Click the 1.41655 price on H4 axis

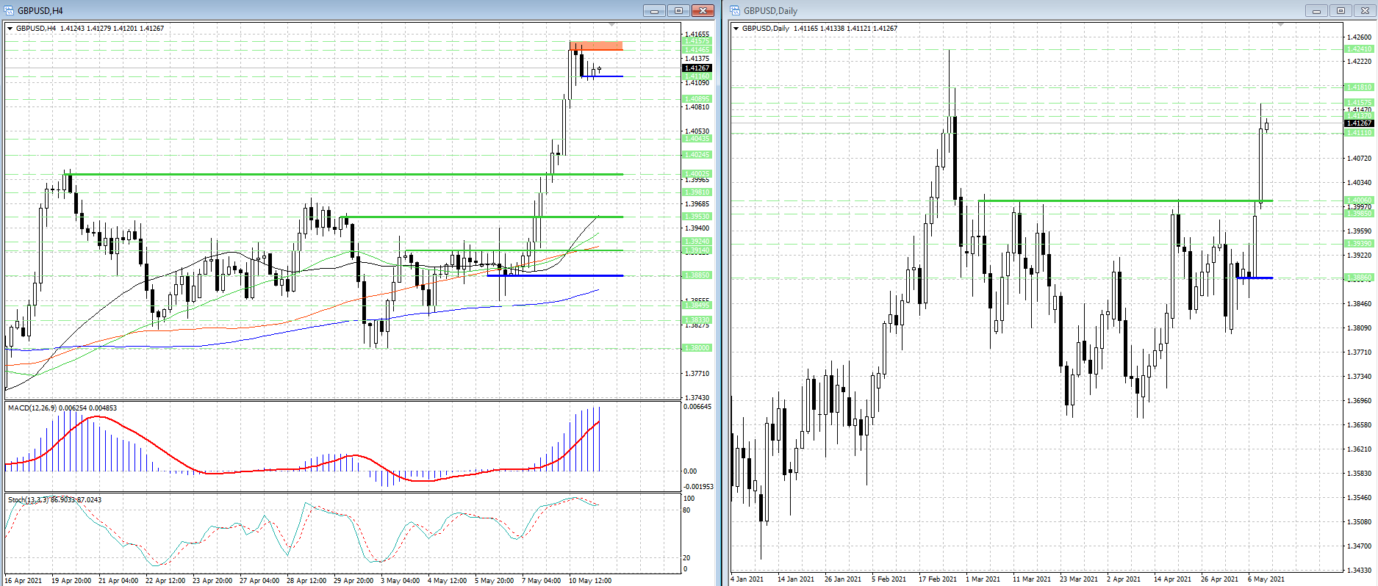click(697, 35)
